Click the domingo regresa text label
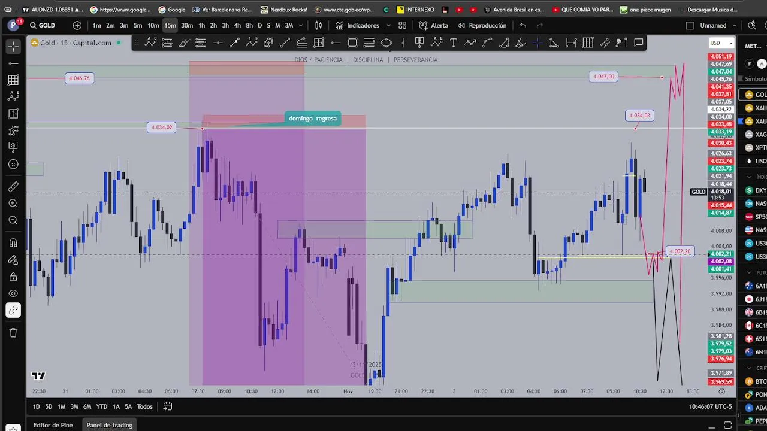767x431 pixels. click(x=313, y=119)
